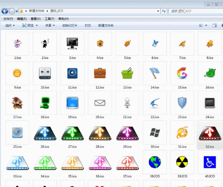This screenshot has height=187, width=223.
Task: Click the 新建文件夹 toolbar button
Action: click(106, 26)
